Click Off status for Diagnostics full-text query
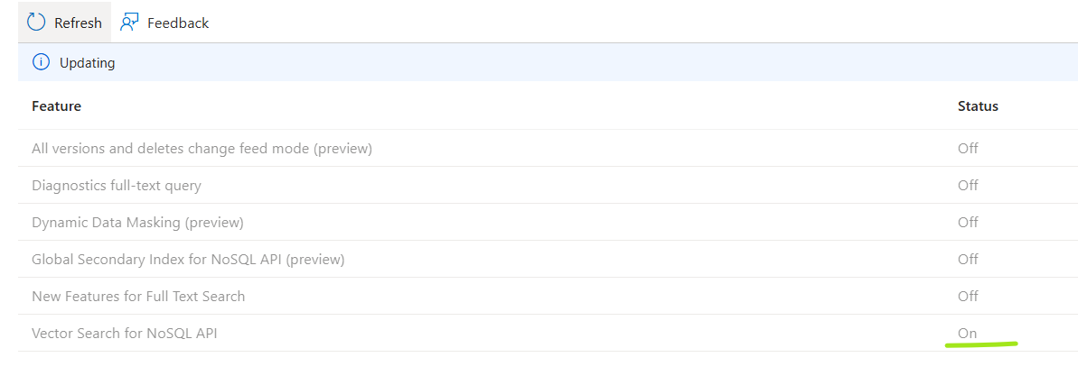Viewport: 1078px width, 385px height. point(968,186)
